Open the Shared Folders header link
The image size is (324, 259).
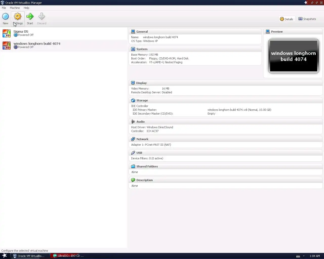point(147,166)
